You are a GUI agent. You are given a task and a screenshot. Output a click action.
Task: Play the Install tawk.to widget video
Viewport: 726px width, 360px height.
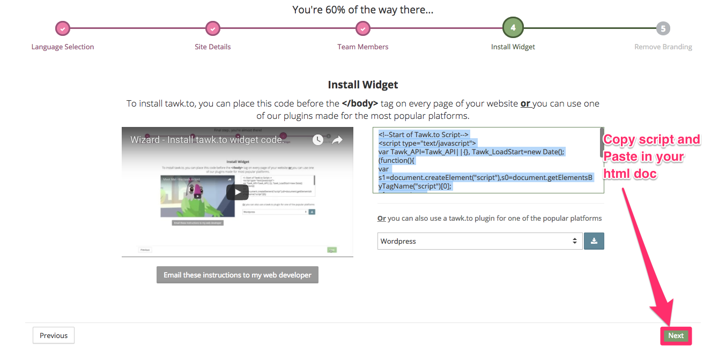tap(237, 192)
